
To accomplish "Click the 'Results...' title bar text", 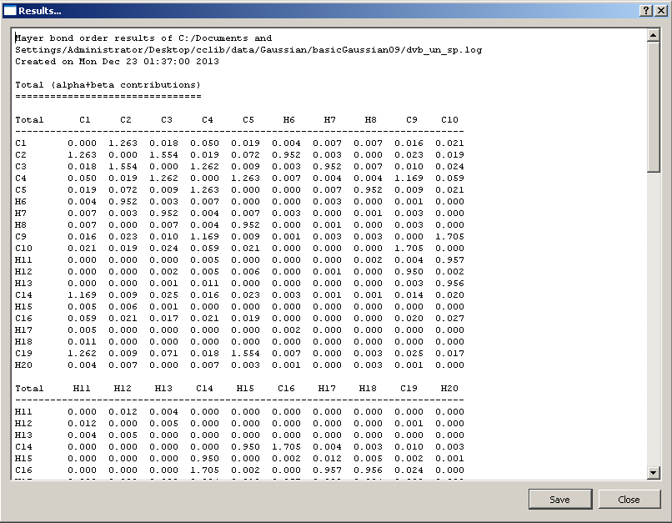I will pos(40,10).
